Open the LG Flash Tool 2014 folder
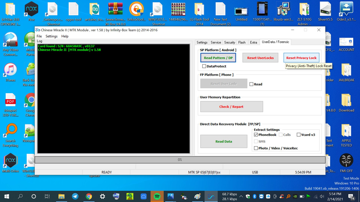 click(x=199, y=13)
